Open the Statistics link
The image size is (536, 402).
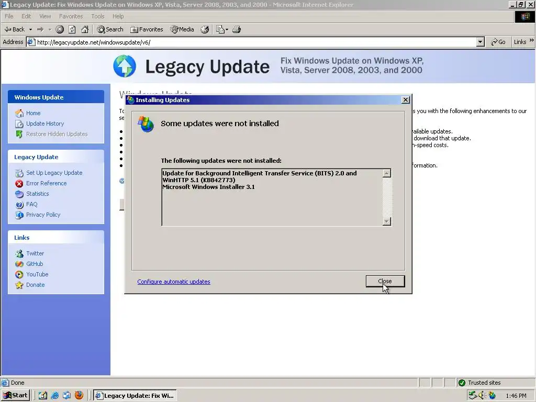click(x=38, y=194)
